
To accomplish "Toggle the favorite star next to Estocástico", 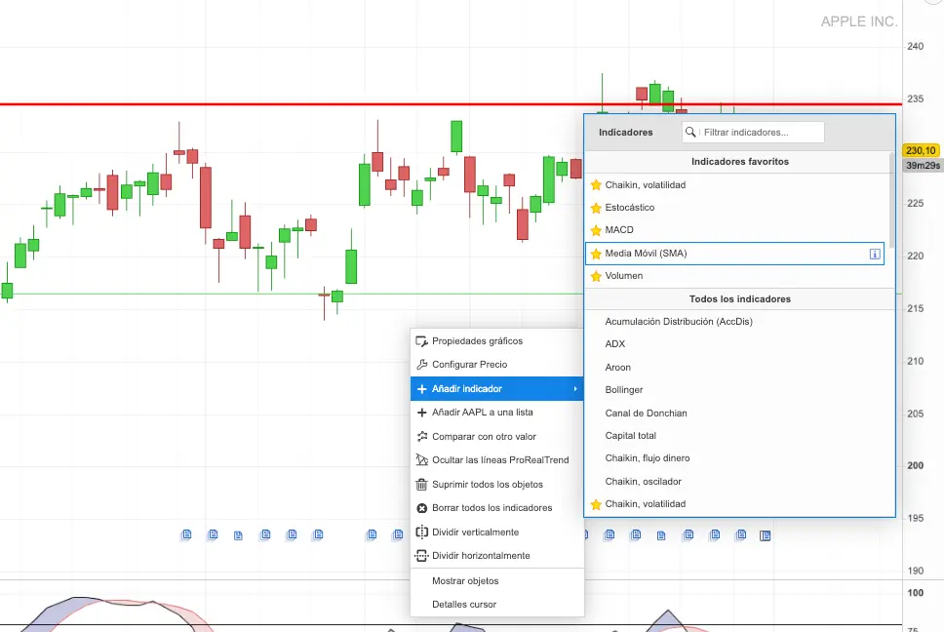I will click(x=596, y=208).
